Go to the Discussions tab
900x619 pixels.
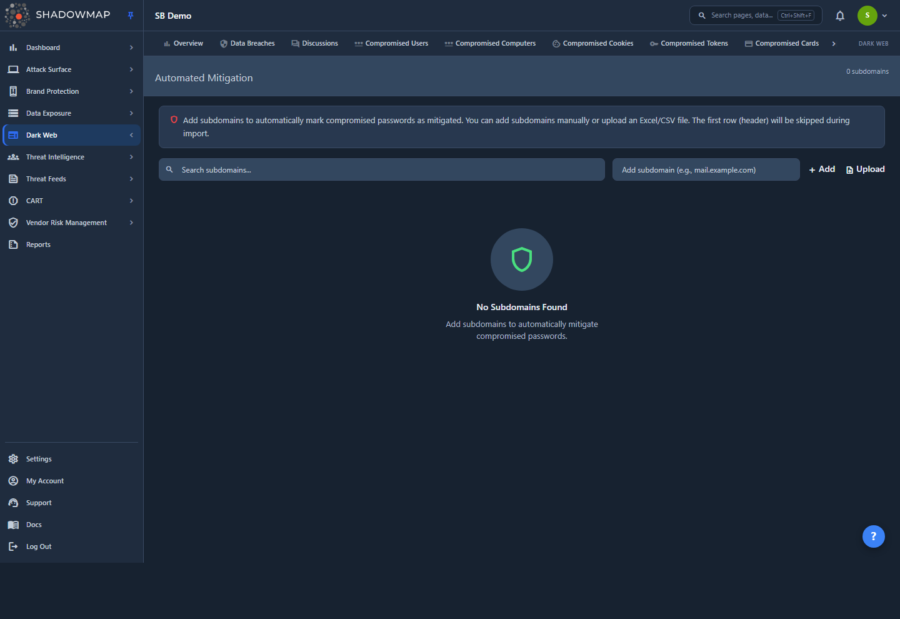pyautogui.click(x=314, y=44)
